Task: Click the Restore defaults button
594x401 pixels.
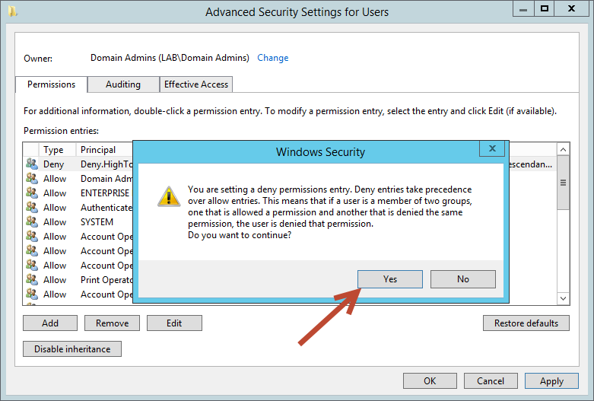Action: point(526,323)
